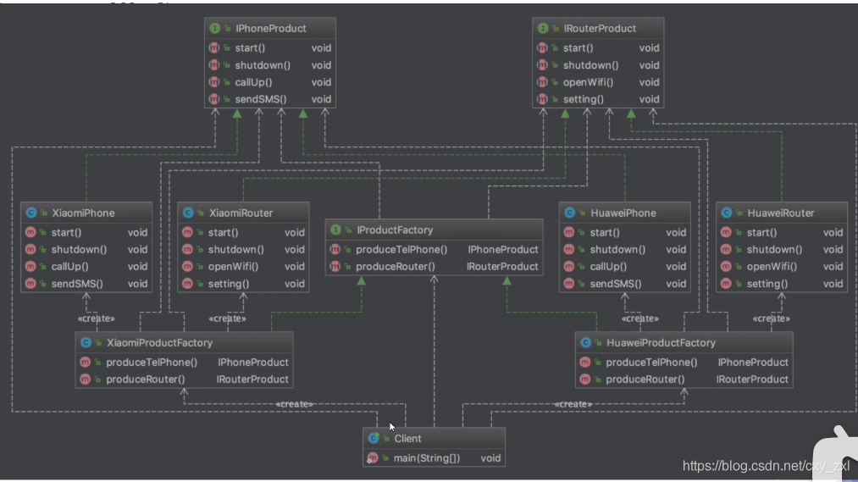The image size is (858, 482).
Task: Click the XiaomiPhone class icon
Action: tap(31, 213)
